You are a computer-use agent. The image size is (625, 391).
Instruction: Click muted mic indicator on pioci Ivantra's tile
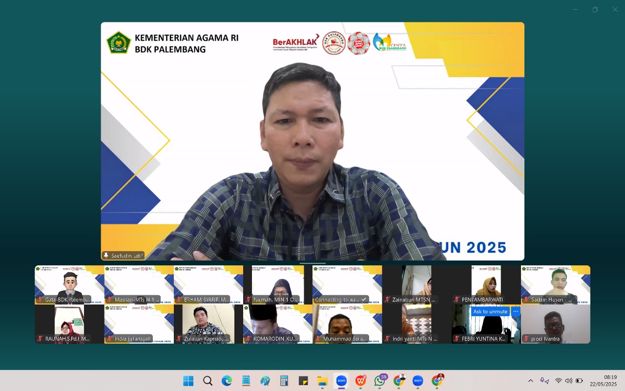click(526, 338)
